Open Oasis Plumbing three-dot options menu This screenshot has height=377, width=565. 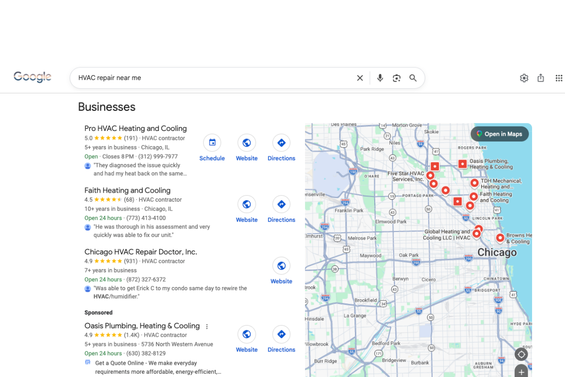(x=207, y=327)
